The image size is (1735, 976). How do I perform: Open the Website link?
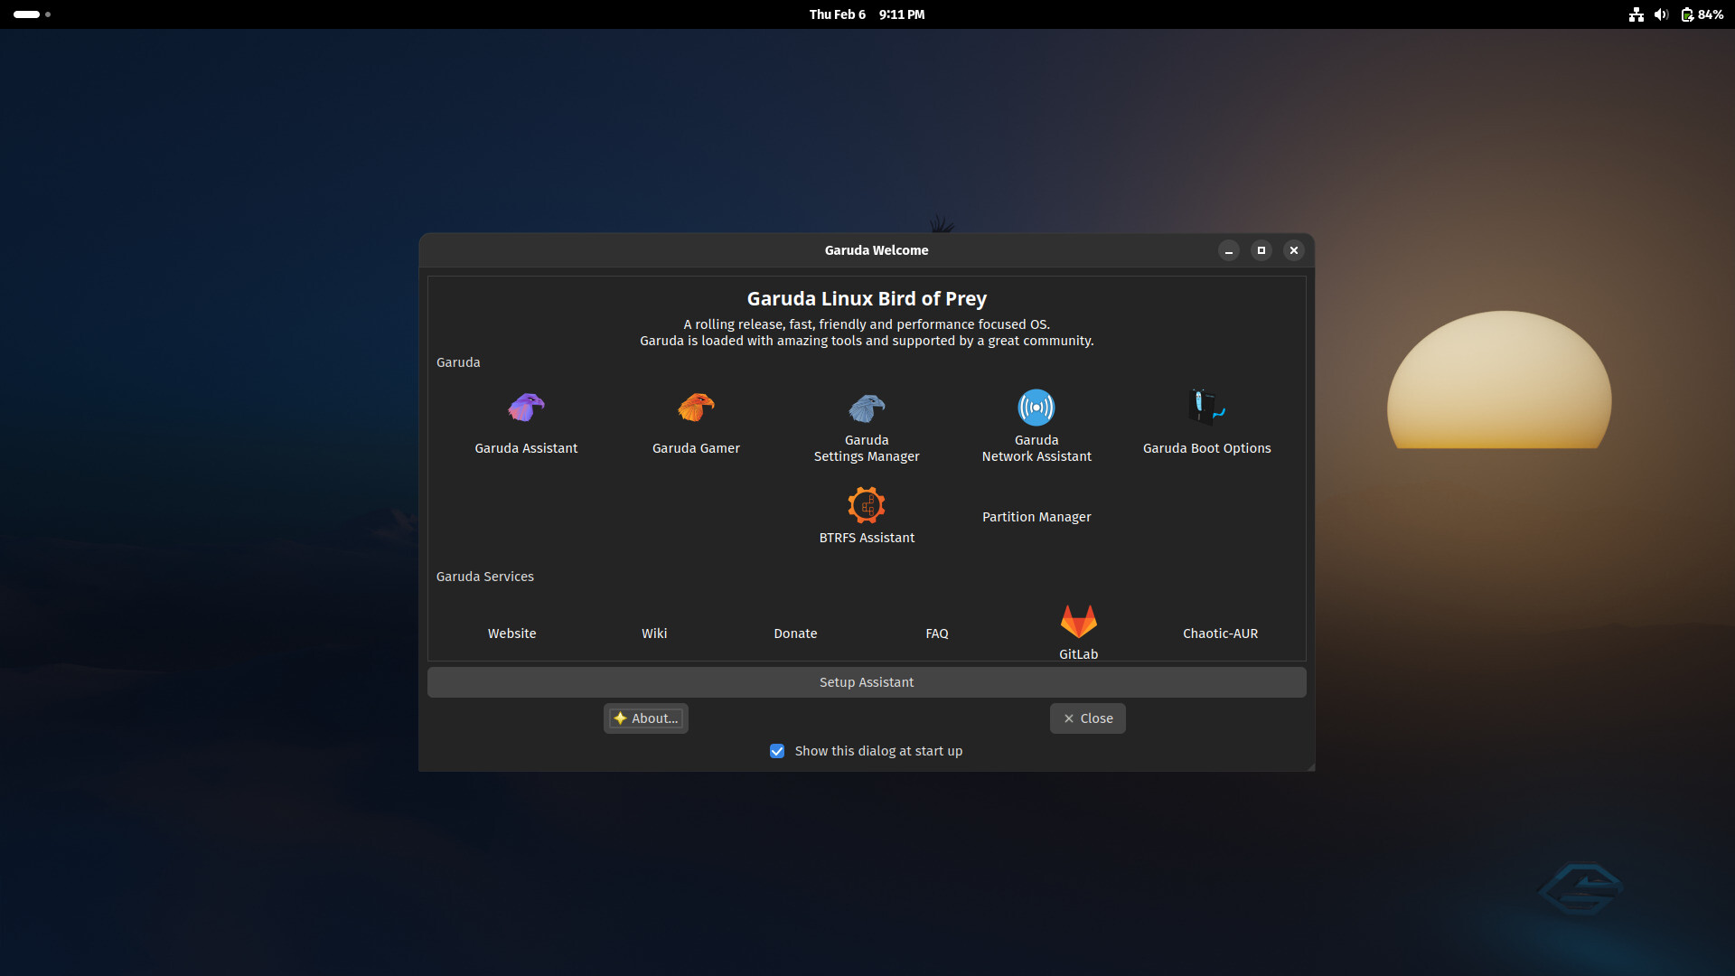[512, 633]
